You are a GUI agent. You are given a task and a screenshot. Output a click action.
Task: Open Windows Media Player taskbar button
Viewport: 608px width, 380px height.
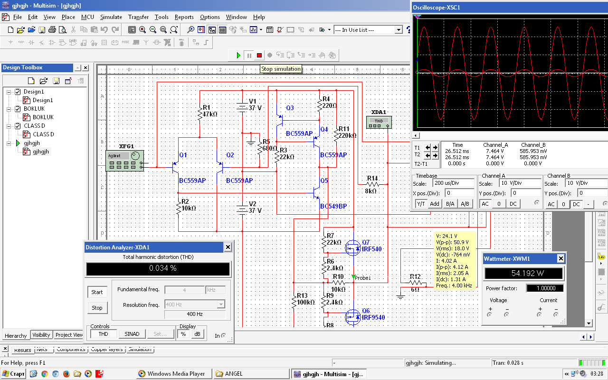pos(174,374)
